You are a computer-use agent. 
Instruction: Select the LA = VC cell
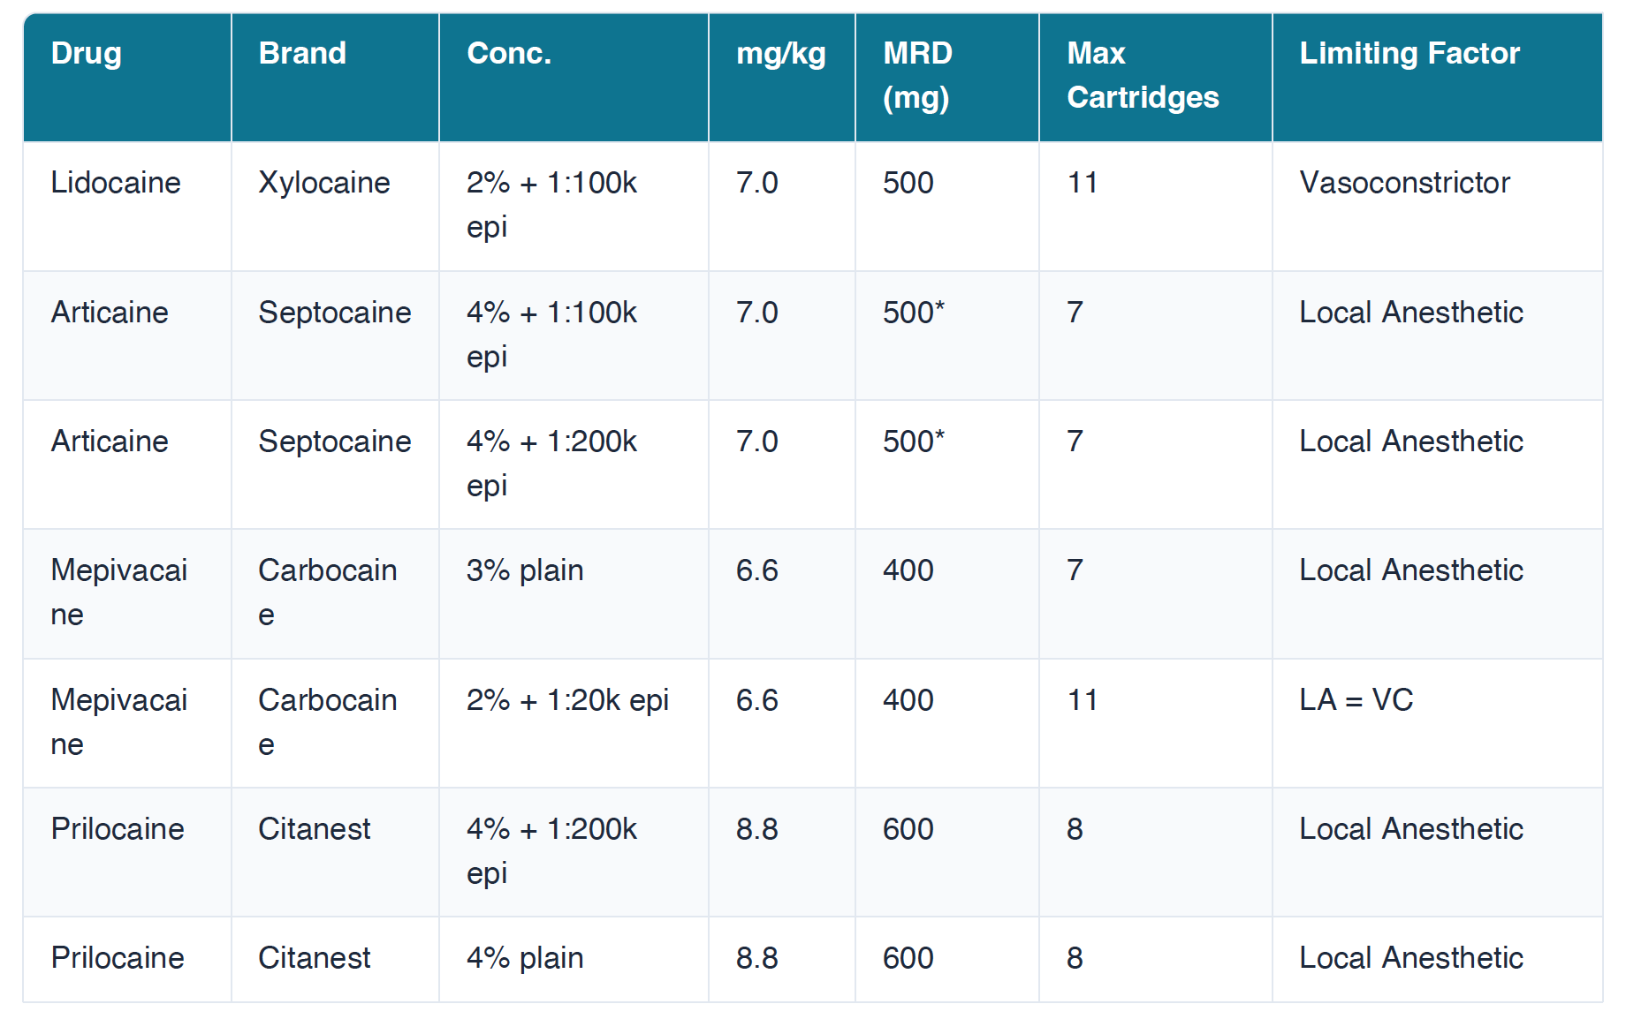tap(1356, 700)
